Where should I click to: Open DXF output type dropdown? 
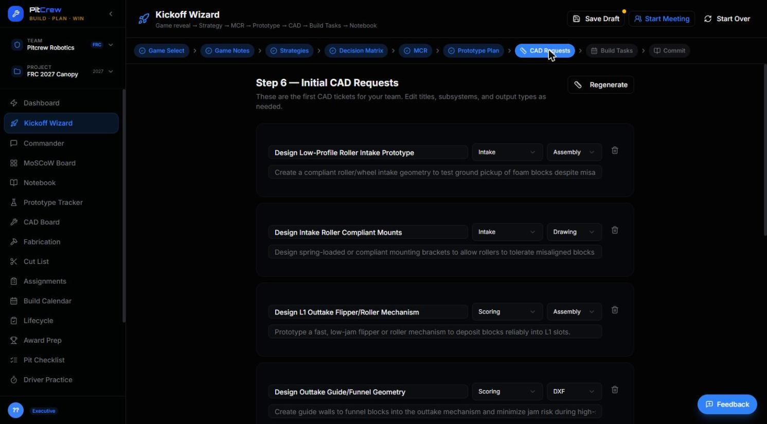tap(574, 392)
